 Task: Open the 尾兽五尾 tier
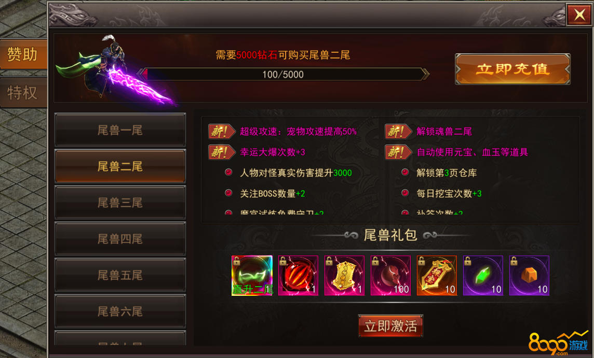[120, 275]
